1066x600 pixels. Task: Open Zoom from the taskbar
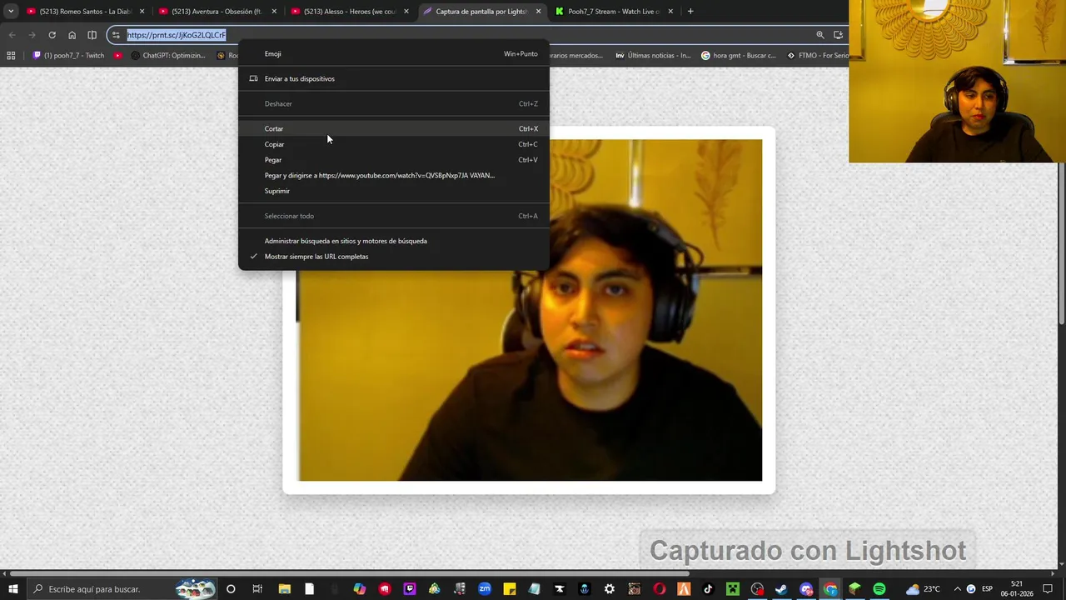click(484, 589)
